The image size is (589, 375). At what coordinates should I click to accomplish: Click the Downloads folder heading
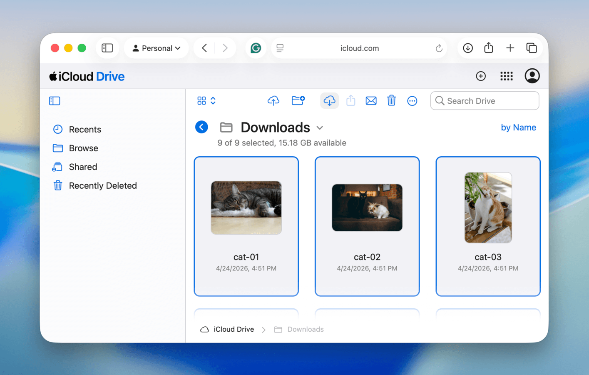point(275,127)
